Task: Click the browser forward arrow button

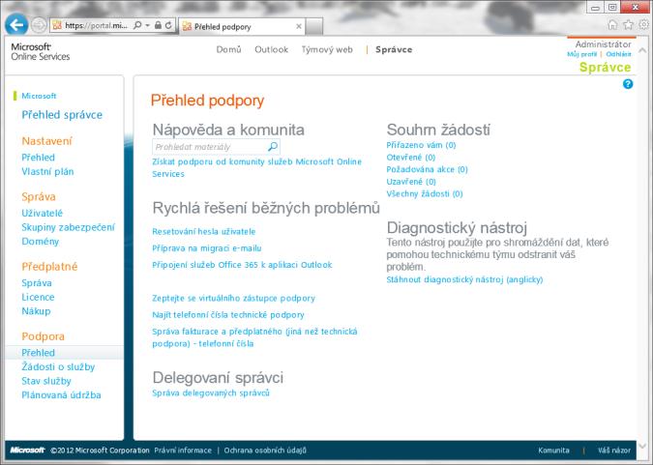Action: pyautogui.click(x=39, y=25)
